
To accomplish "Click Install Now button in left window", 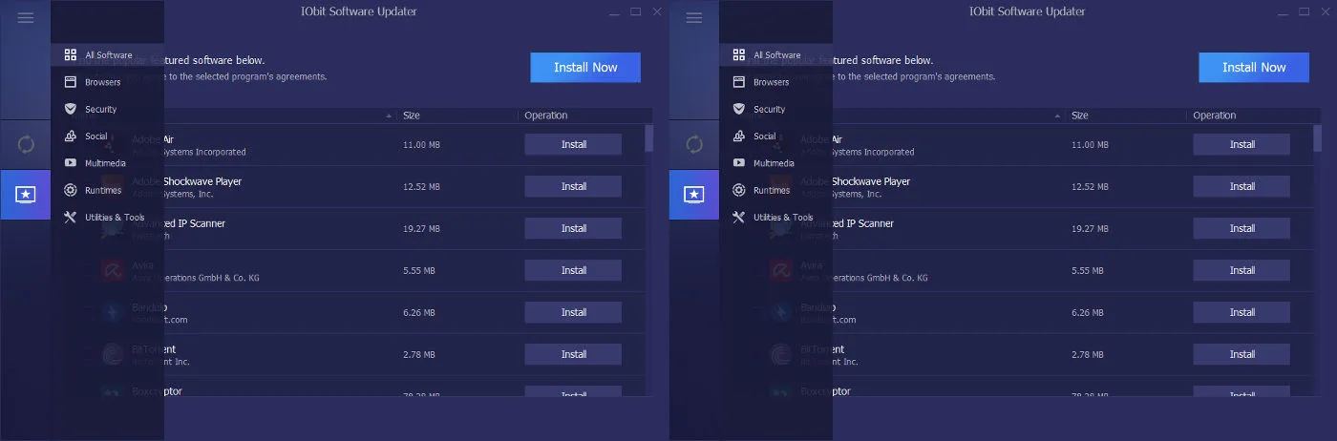I will coord(585,68).
